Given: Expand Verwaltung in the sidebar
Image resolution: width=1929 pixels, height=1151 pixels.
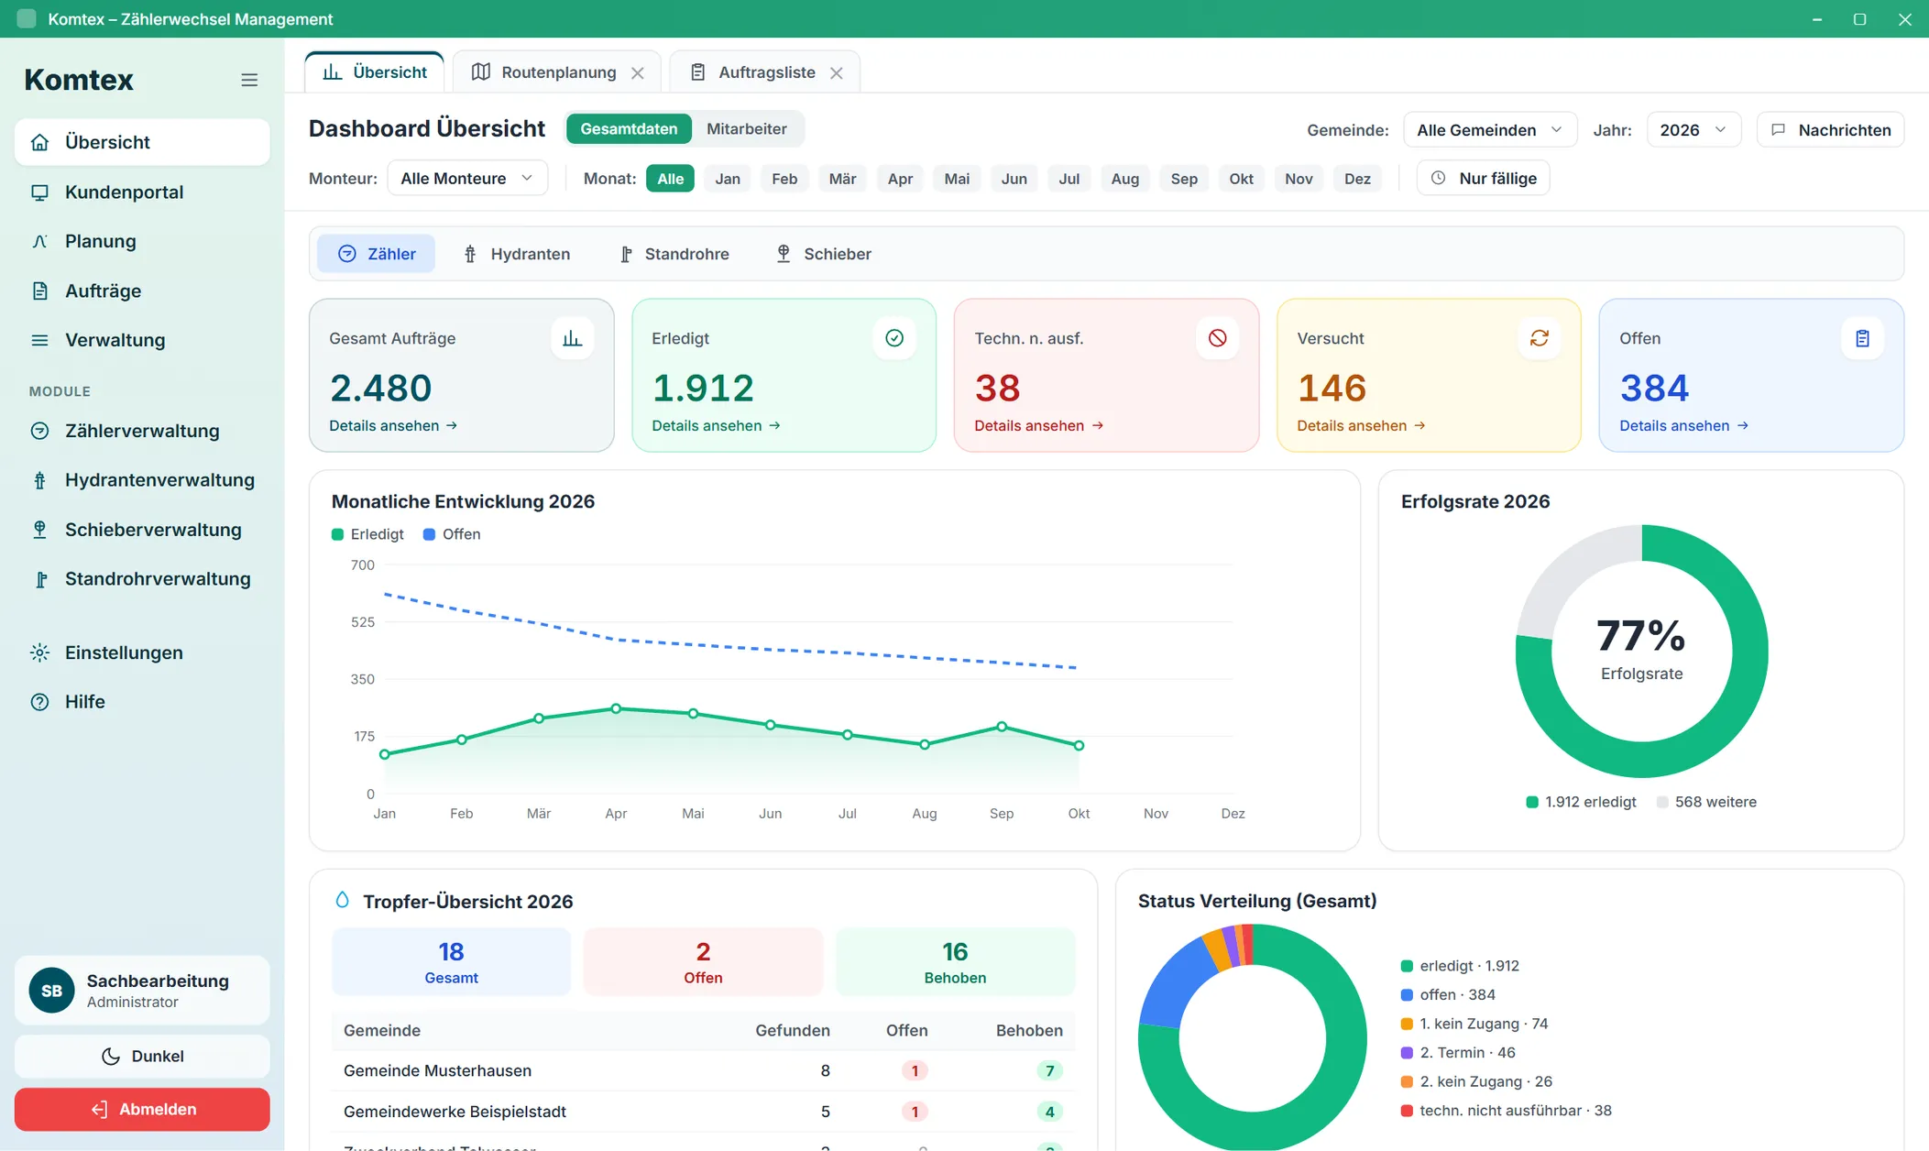Looking at the screenshot, I should pyautogui.click(x=142, y=340).
